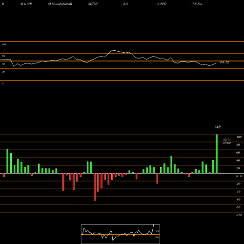Select the 49.62 value beside MR bar

coord(227,143)
